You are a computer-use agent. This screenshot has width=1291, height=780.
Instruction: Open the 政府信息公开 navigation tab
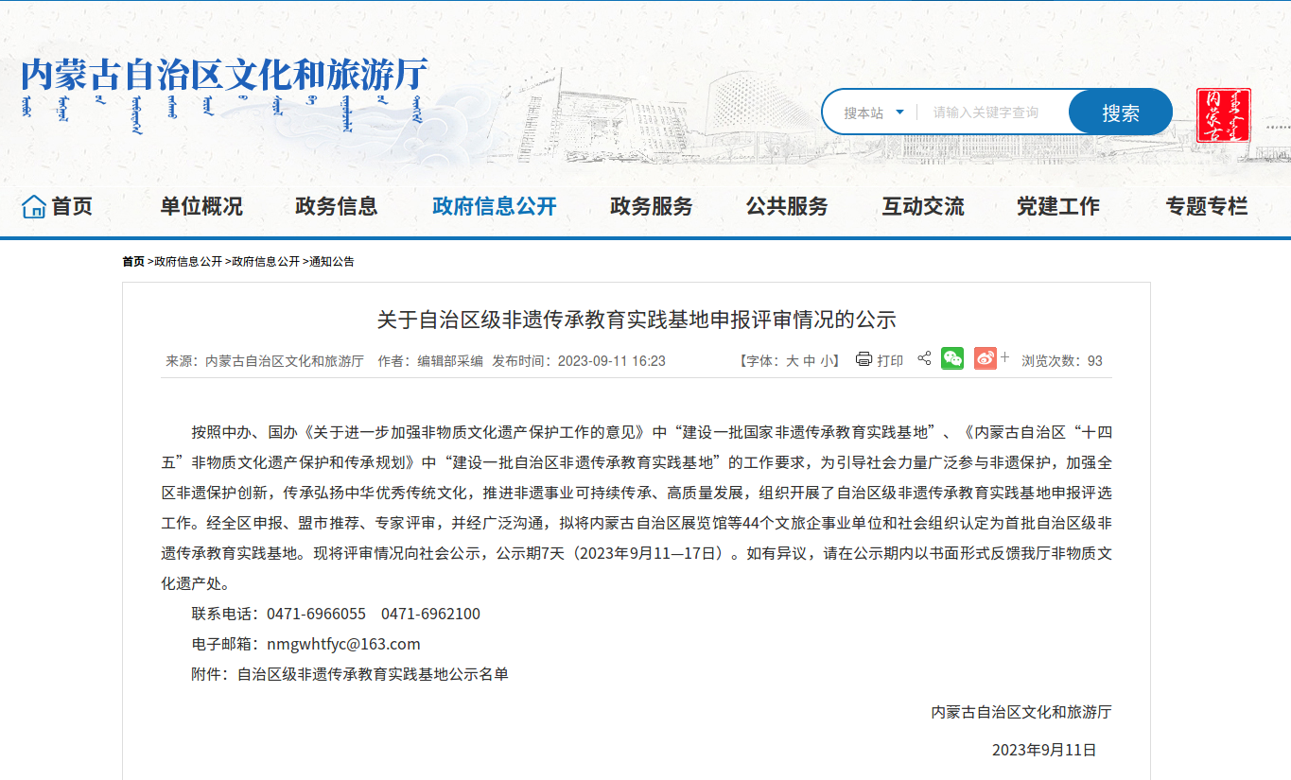coord(494,206)
